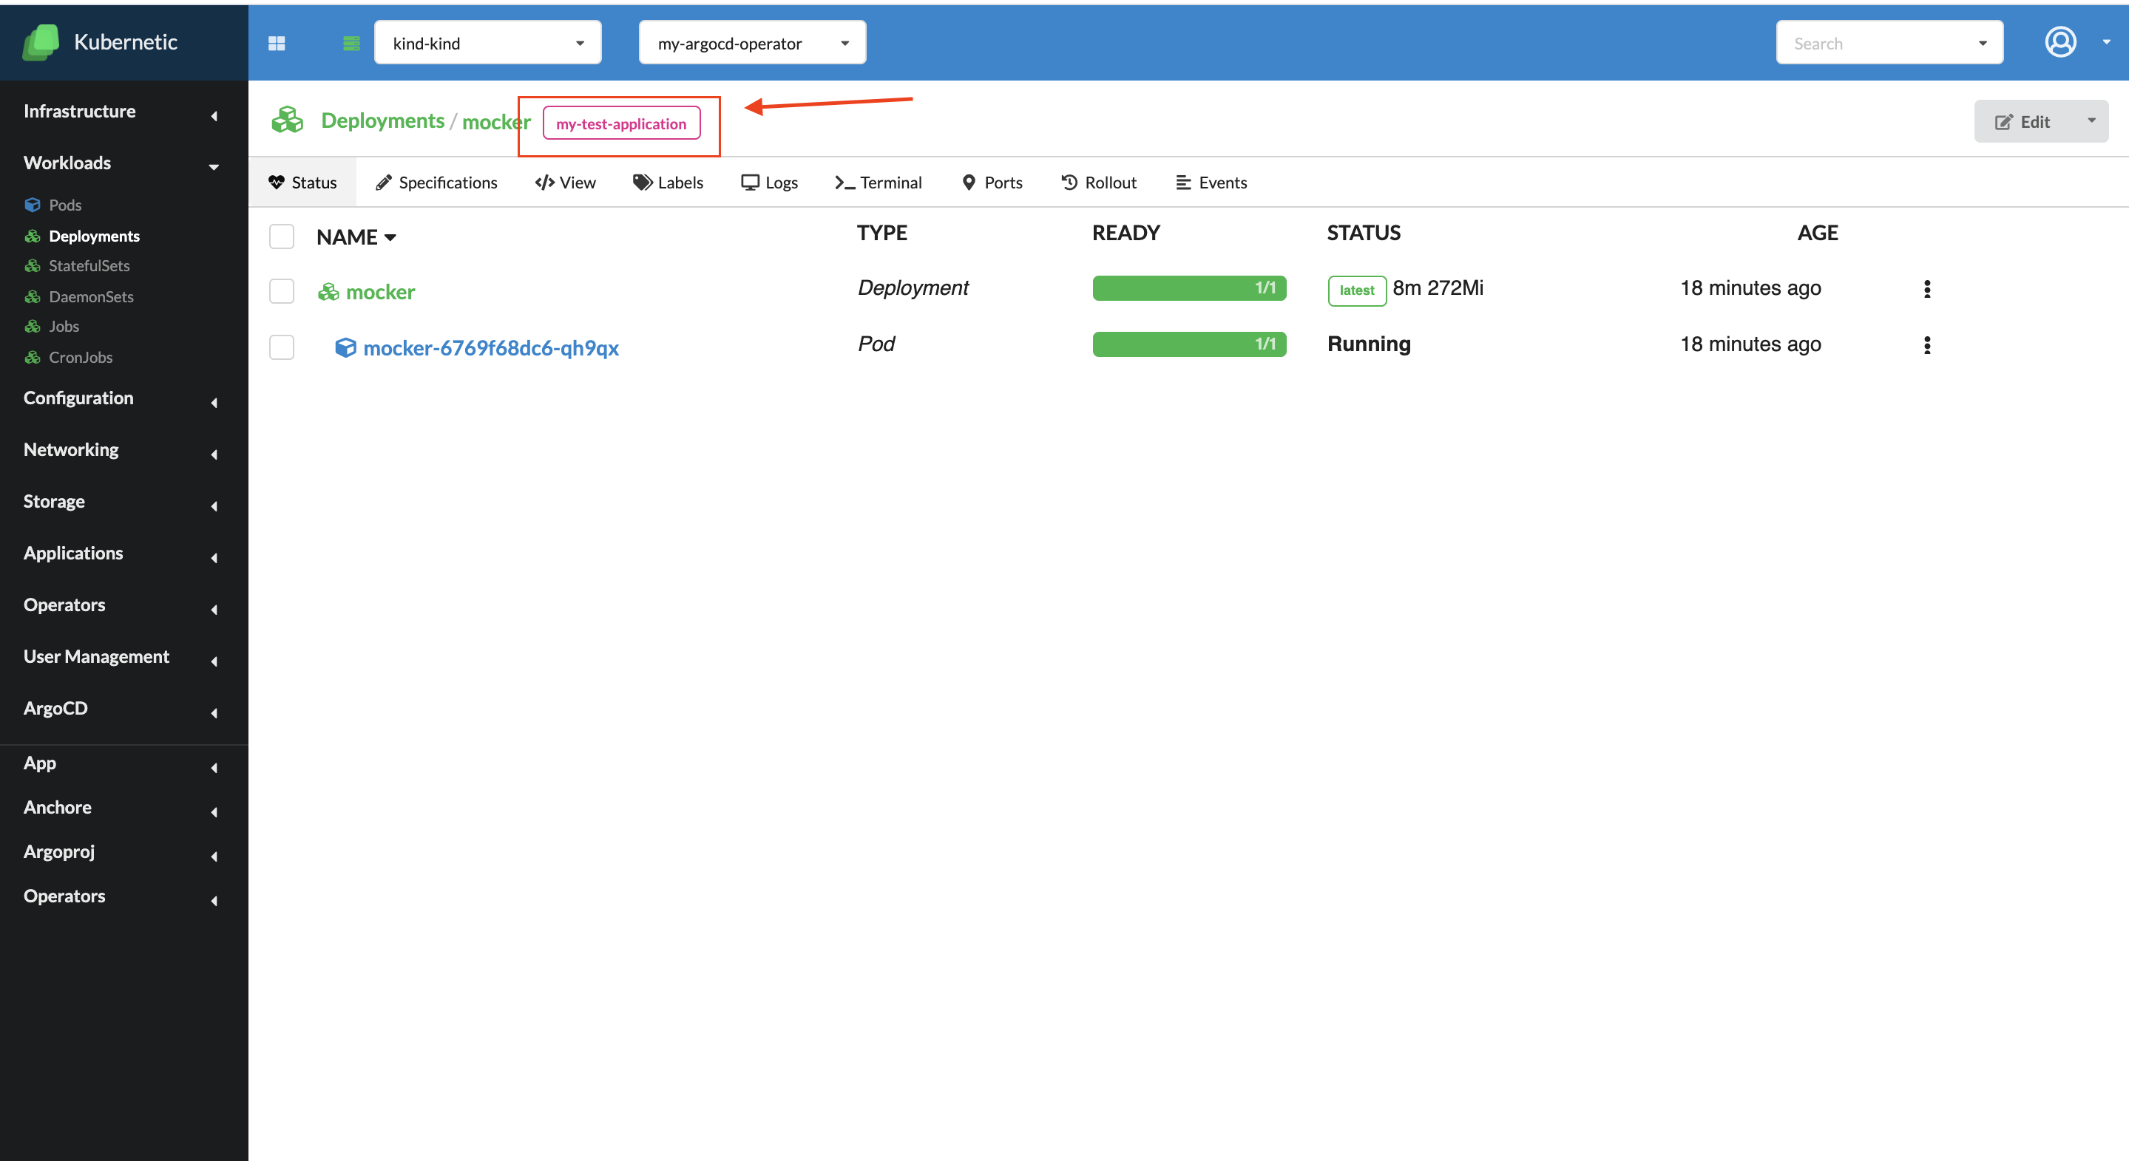Viewport: 2129px width, 1161px height.
Task: Click the Deployments cubes icon in breadcrumb
Action: tap(288, 120)
